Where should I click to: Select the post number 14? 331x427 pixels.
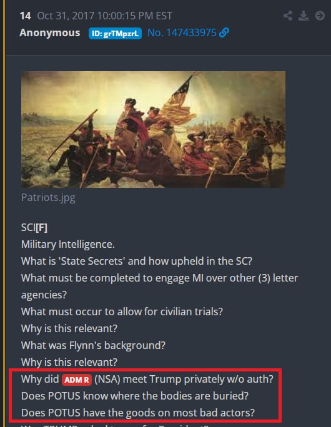click(x=26, y=16)
